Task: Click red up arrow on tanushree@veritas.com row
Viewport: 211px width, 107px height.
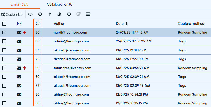Action: click(24, 68)
